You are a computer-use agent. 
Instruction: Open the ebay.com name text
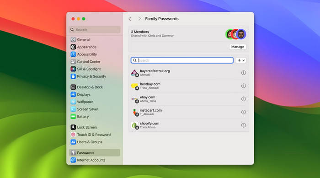(x=147, y=97)
